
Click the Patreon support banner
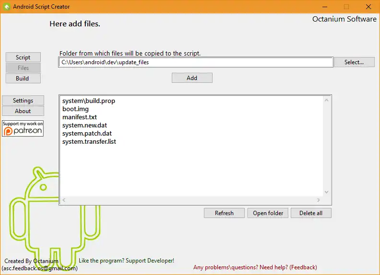coord(23,128)
